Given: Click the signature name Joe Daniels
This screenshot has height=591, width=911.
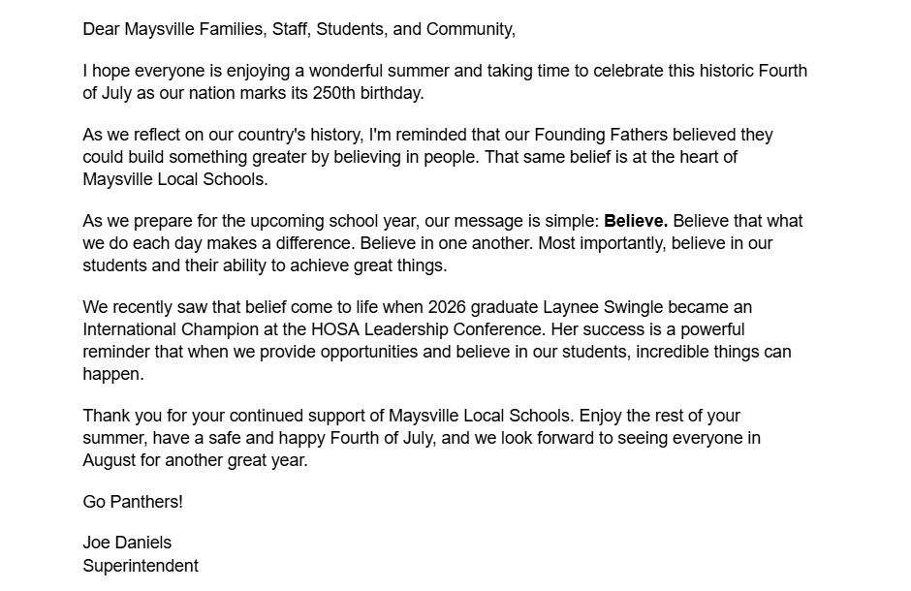Looking at the screenshot, I should point(127,543).
